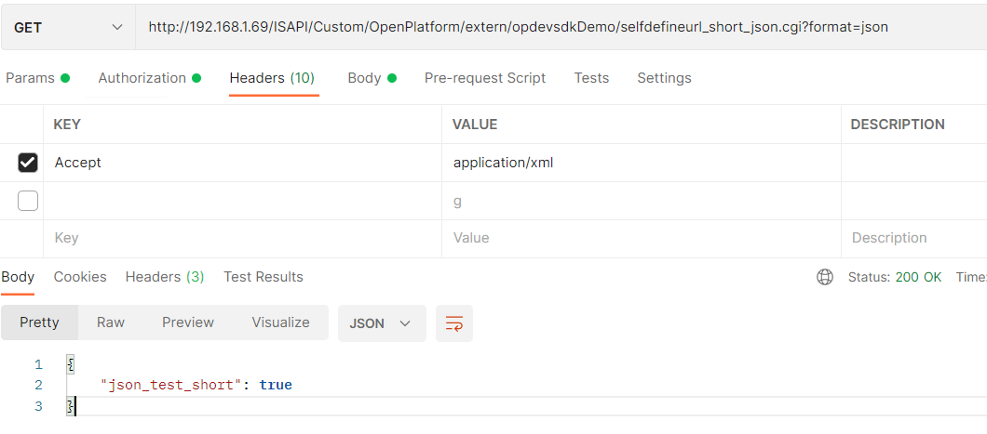Switch response view to Preview
Viewport: 987px width, 434px height.
[x=188, y=322]
